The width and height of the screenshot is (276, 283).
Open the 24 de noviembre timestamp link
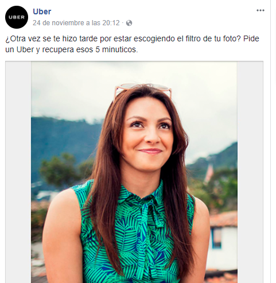[x=76, y=23]
